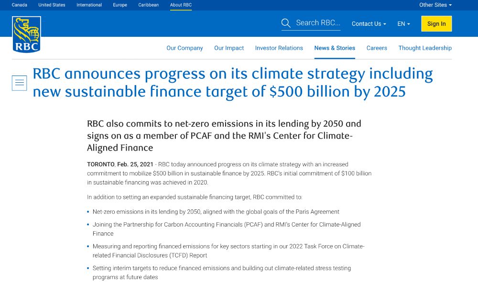This screenshot has height=282, width=478.
Task: Click the Sign In button
Action: 436,24
